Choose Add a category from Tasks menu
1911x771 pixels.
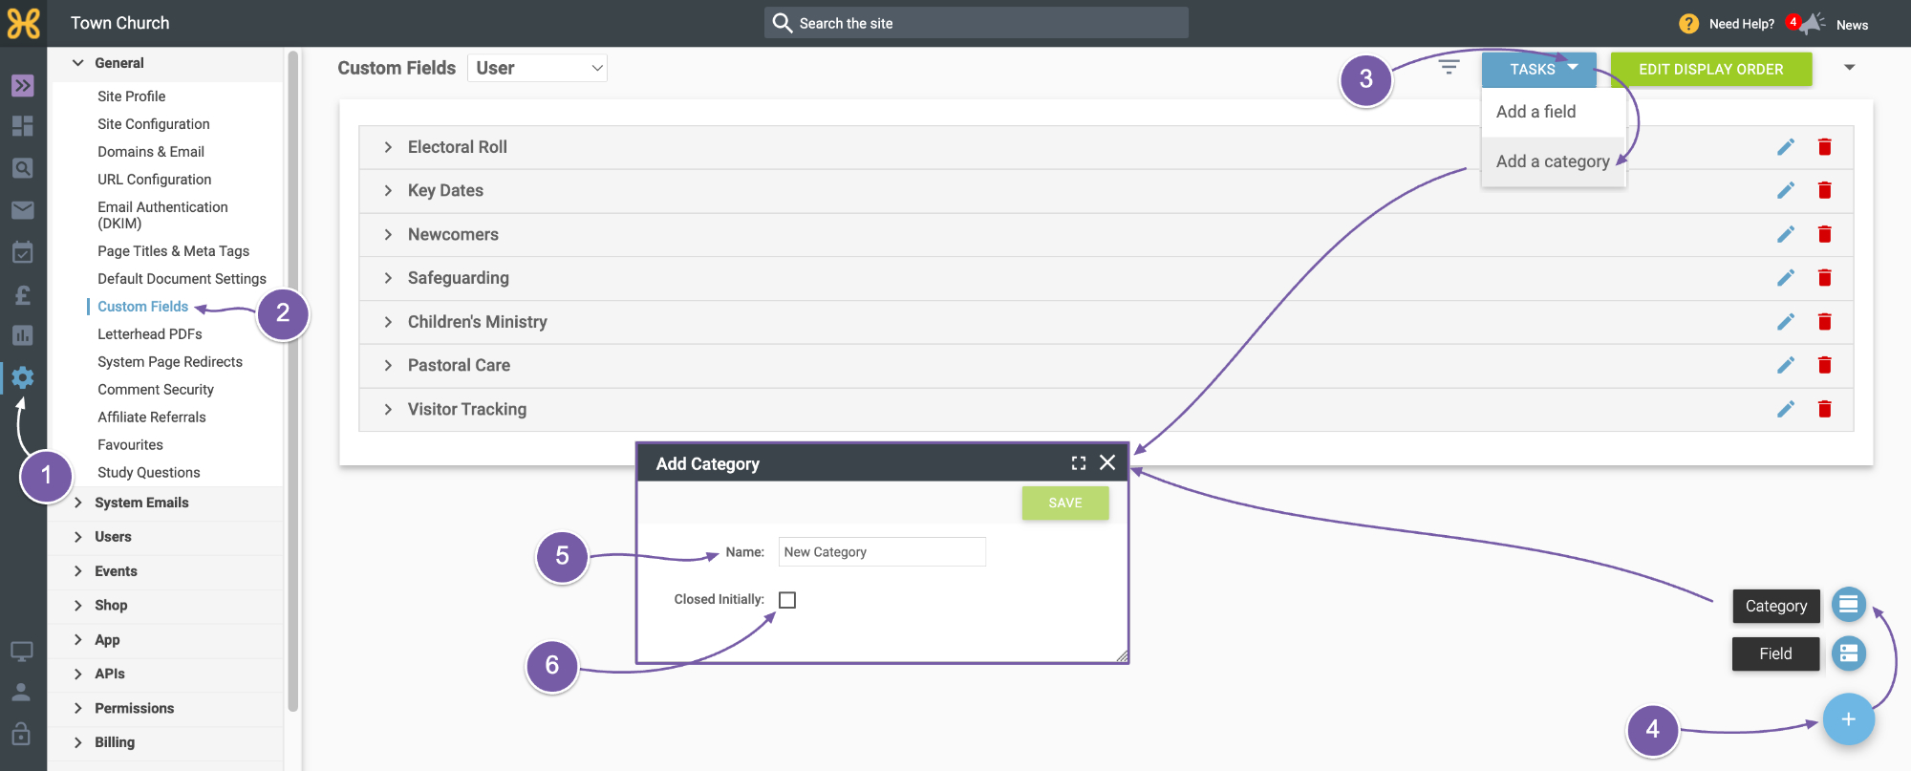[1554, 161]
